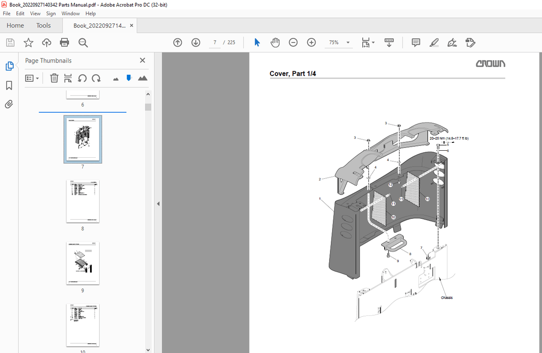Screen dimensions: 542x353
Task: Toggle the Page Thumbnails sidebar panel
Action: click(x=9, y=66)
